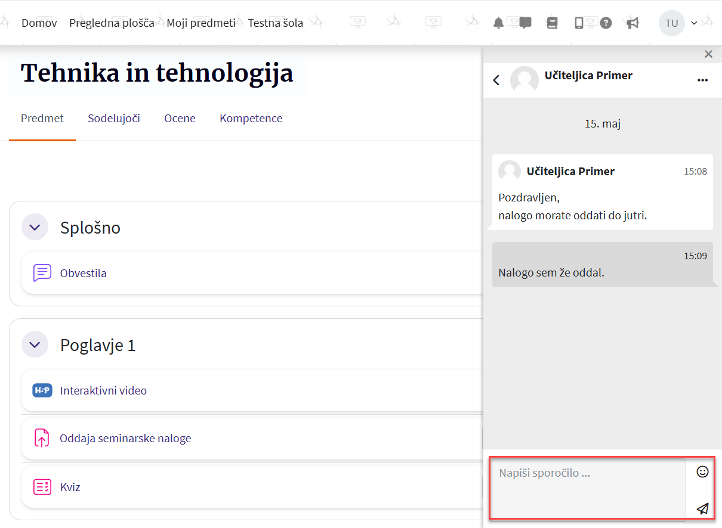Open help via the question mark icon
The width and height of the screenshot is (722, 528).
[x=606, y=23]
